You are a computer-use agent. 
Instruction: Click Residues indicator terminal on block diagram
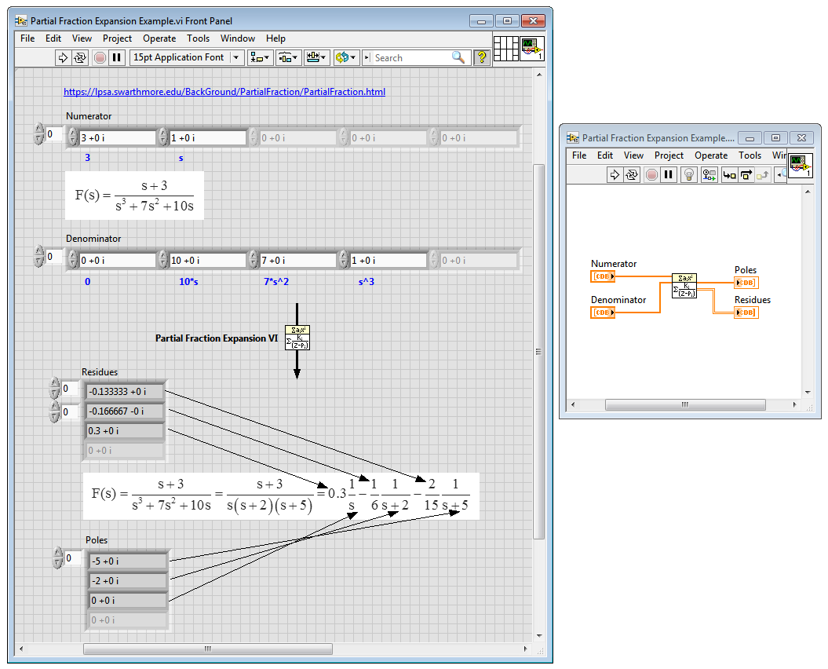click(746, 313)
